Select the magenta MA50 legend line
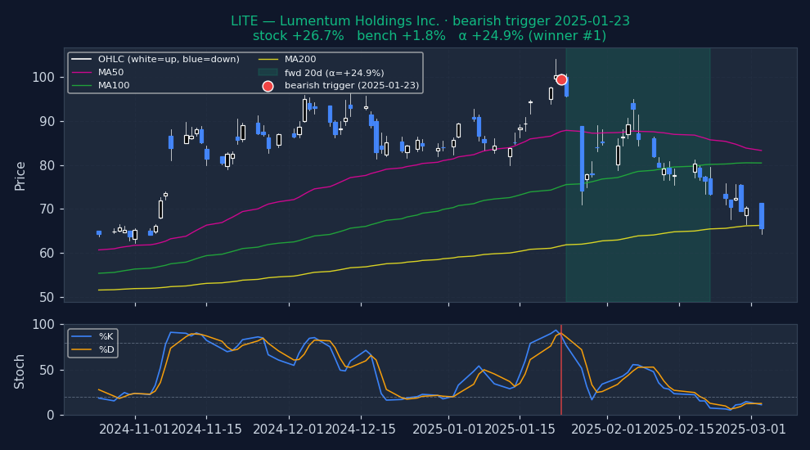 [x=82, y=73]
